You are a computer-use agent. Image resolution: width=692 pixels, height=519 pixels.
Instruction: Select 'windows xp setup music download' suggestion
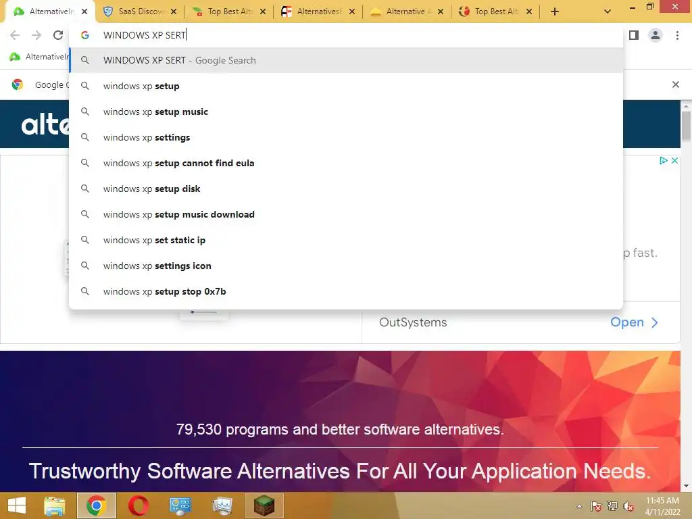pos(347,214)
